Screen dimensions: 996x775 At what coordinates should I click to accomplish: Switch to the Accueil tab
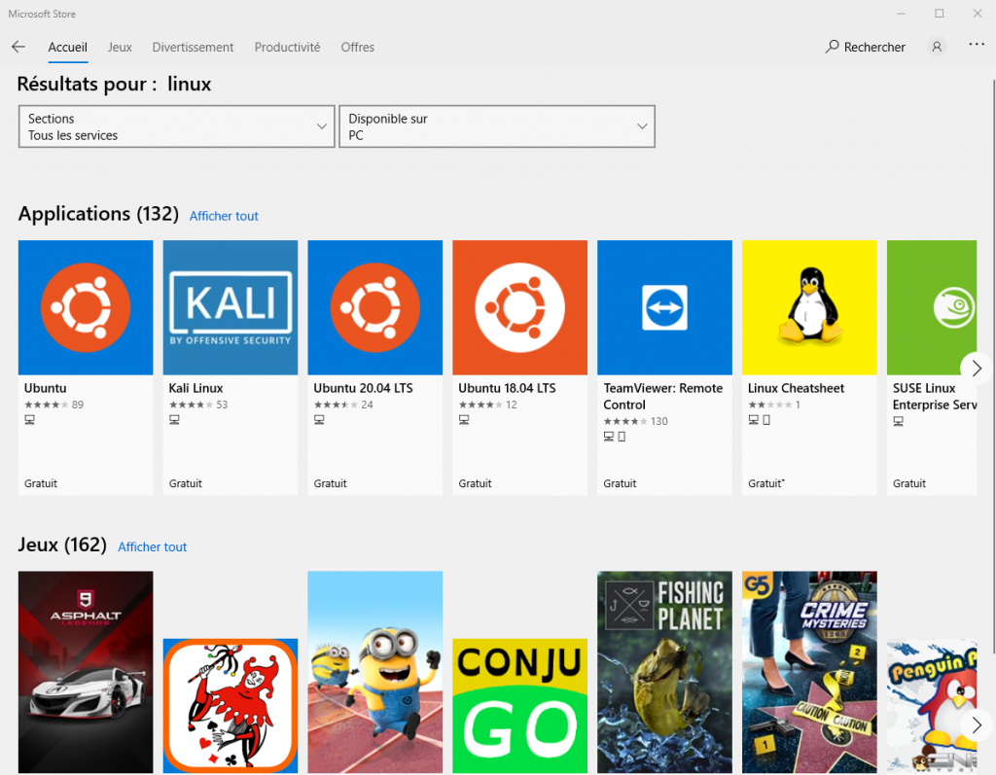click(x=68, y=47)
